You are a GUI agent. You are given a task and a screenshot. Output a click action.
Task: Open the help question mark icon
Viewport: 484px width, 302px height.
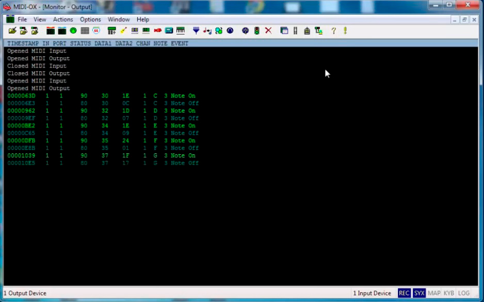333,30
